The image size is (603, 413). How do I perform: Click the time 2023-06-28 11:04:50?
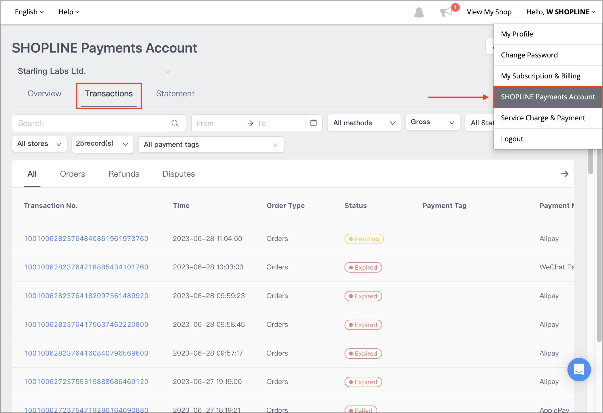tap(207, 239)
